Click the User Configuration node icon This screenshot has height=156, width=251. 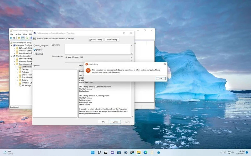click(14, 56)
